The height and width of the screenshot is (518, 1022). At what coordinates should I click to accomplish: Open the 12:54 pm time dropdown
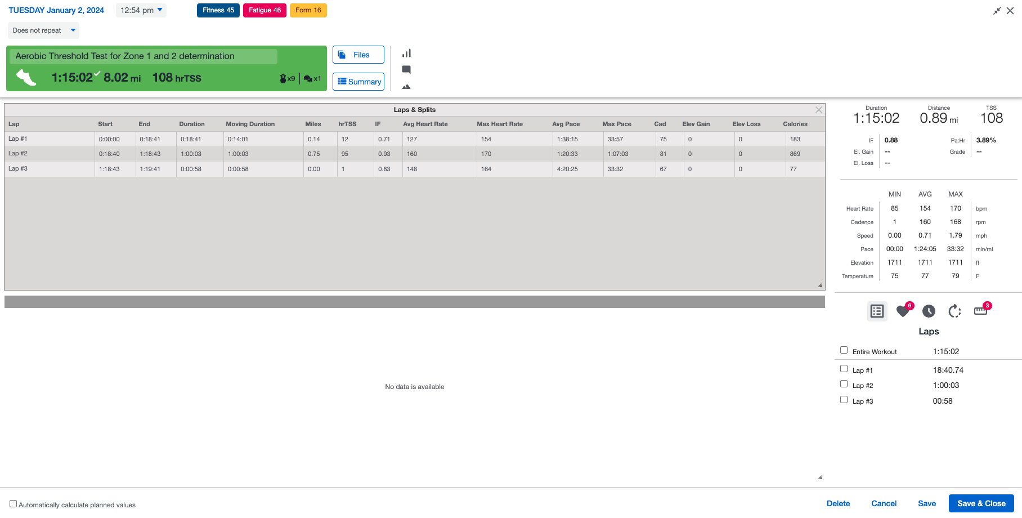tap(141, 10)
